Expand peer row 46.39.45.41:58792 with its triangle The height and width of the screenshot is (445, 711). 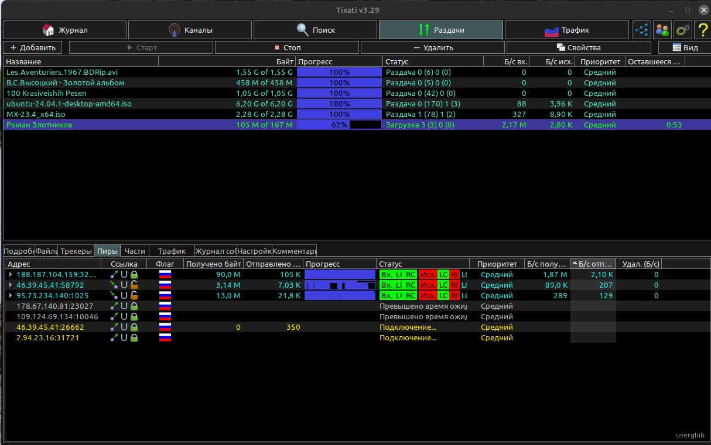tap(10, 285)
